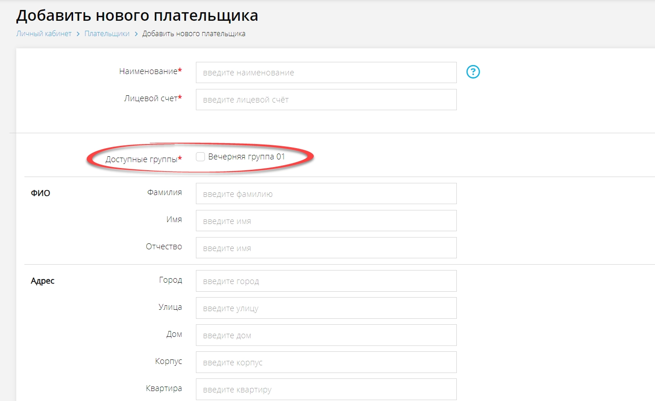This screenshot has width=655, height=401.
Task: Click the Город field label
Action: click(x=171, y=280)
